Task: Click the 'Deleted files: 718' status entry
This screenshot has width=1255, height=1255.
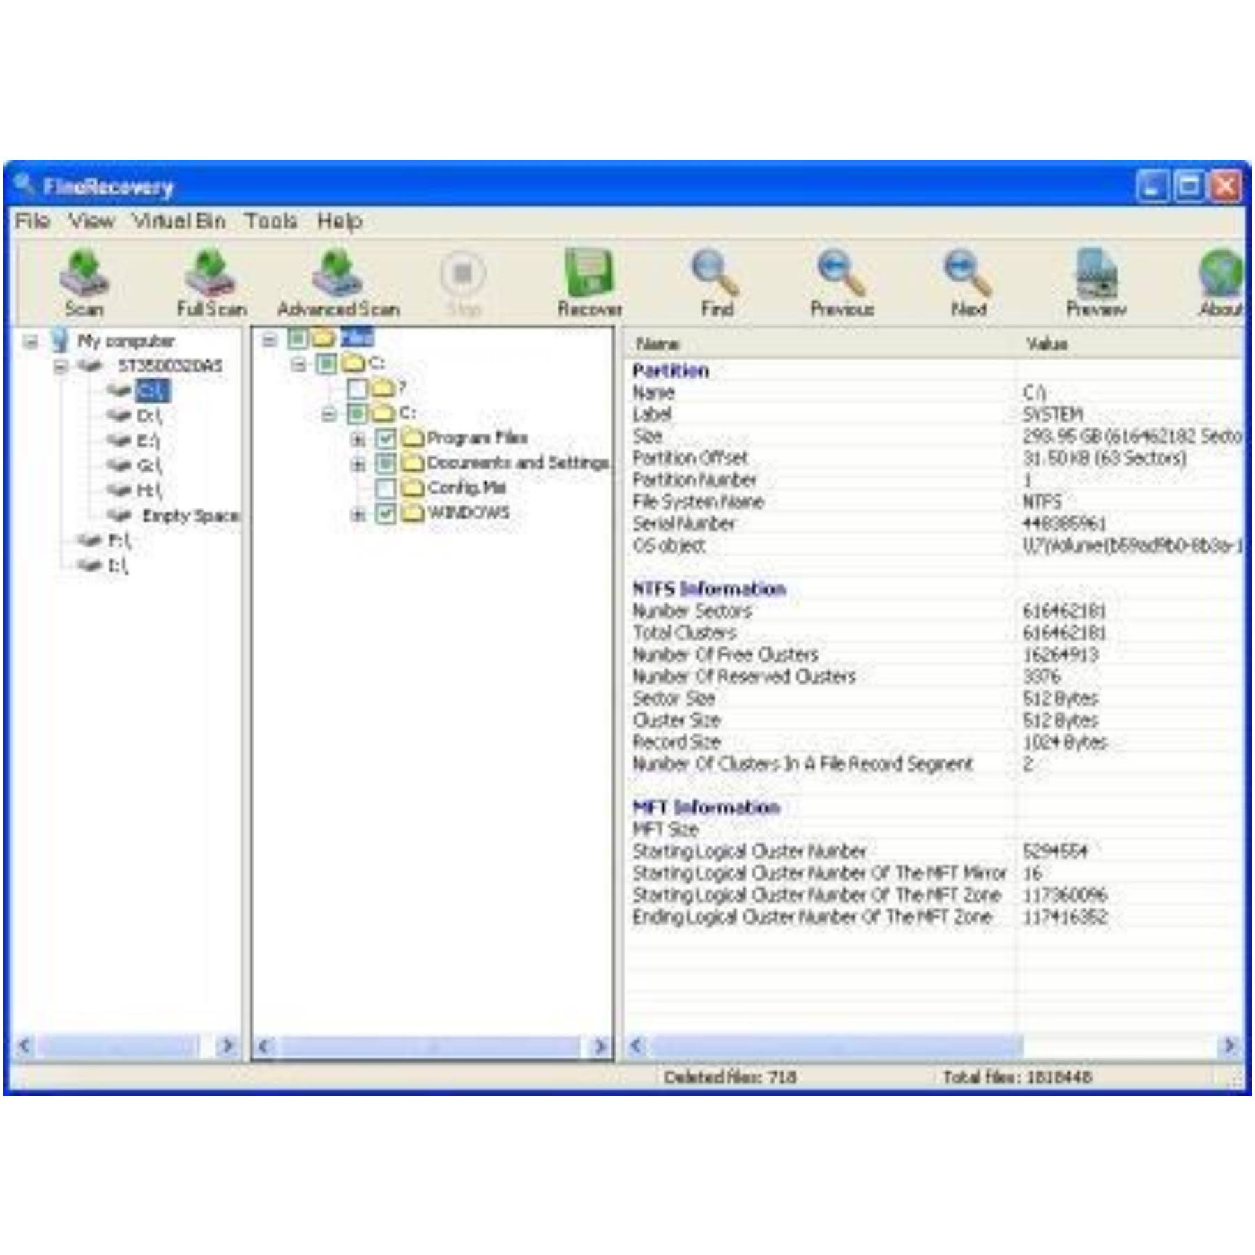Action: click(x=729, y=1077)
